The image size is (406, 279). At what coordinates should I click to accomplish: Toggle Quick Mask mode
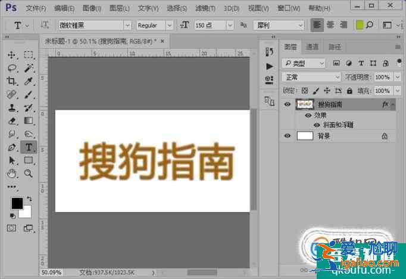click(x=11, y=228)
